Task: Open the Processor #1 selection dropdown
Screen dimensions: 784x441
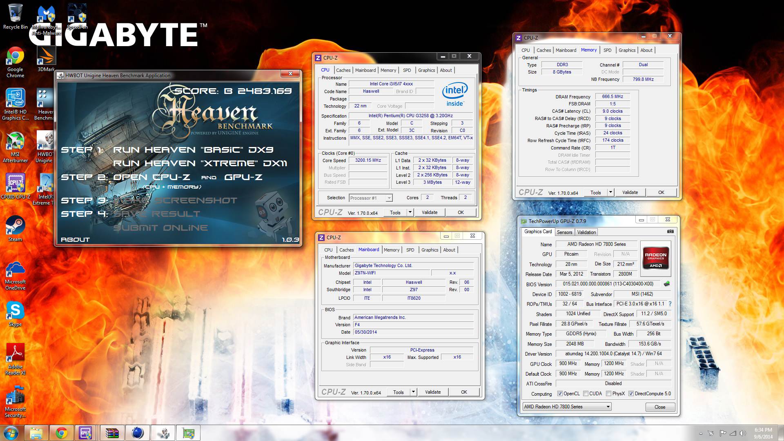Action: [370, 198]
